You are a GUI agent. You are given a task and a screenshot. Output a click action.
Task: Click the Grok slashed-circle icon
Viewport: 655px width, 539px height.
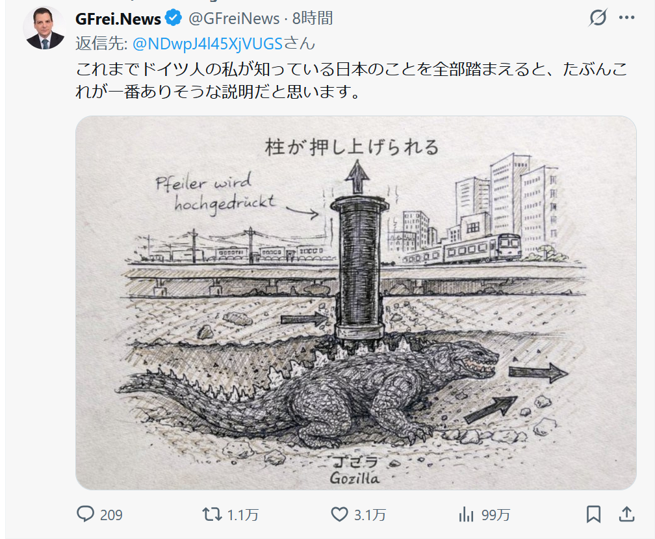598,18
